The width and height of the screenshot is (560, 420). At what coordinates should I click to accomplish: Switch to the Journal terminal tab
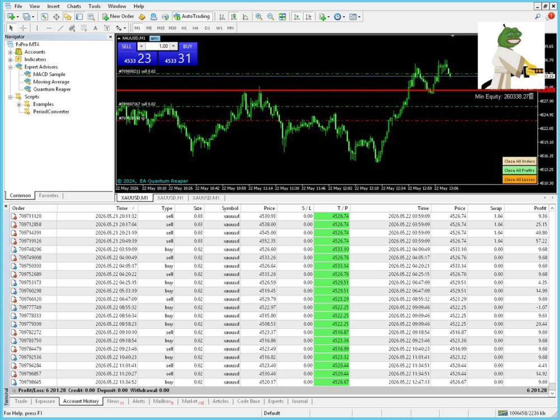coord(299,401)
